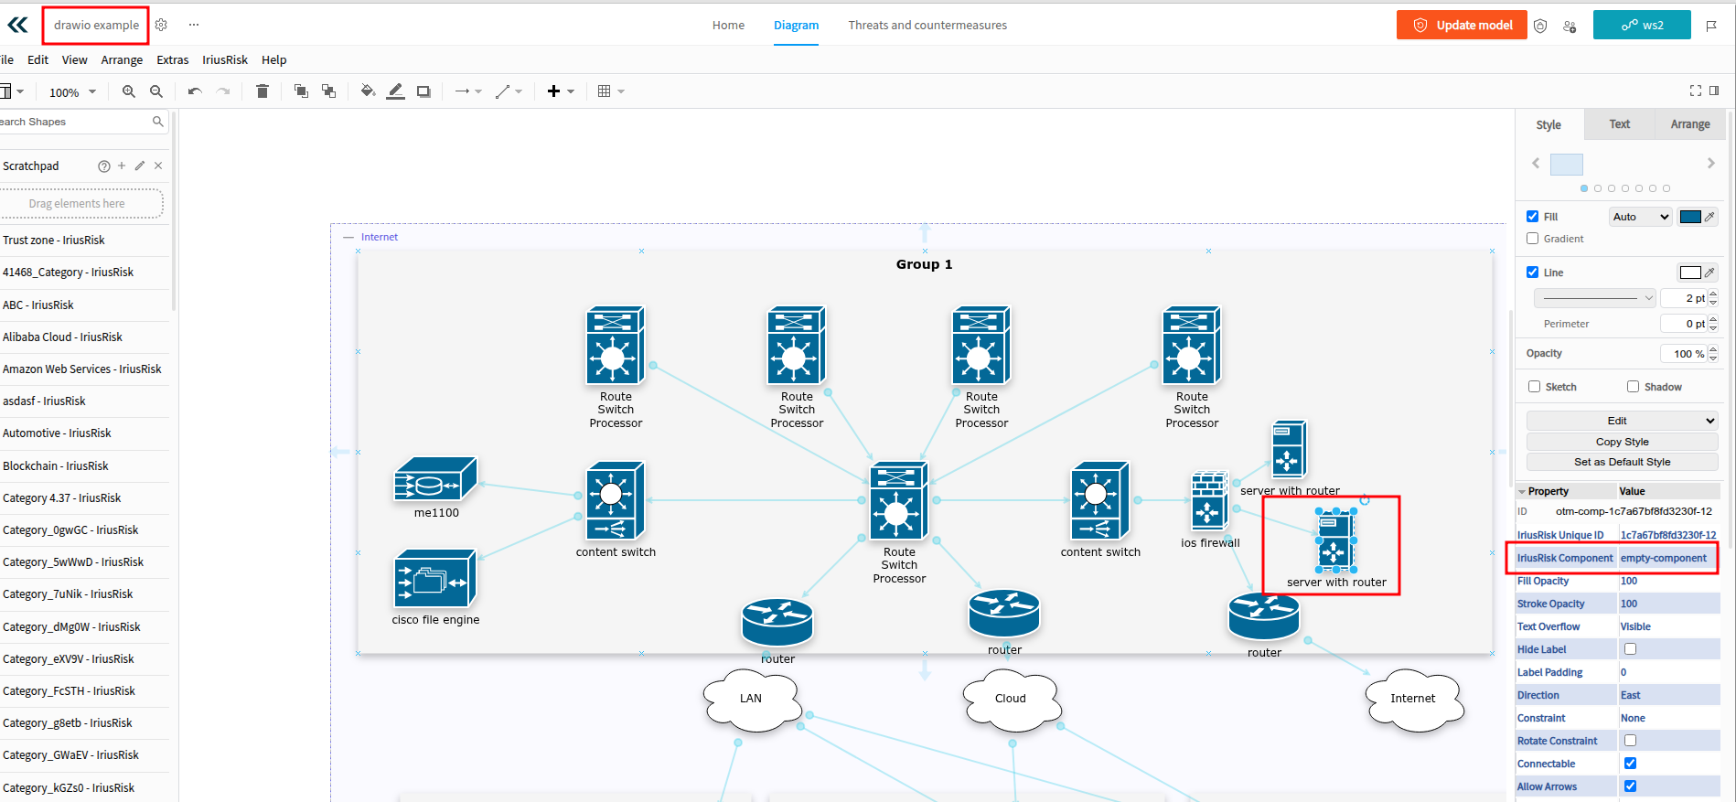Check the Hide Label property checkbox
Image resolution: width=1736 pixels, height=802 pixels.
tap(1630, 649)
